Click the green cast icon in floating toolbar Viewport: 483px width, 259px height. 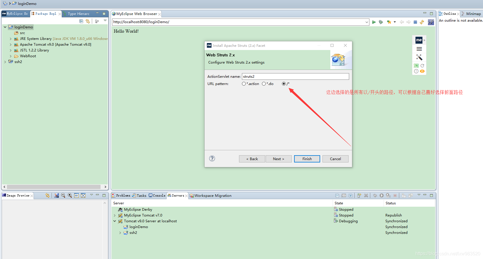point(416,66)
